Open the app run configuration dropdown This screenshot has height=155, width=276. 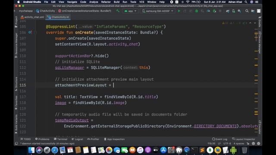point(130,11)
